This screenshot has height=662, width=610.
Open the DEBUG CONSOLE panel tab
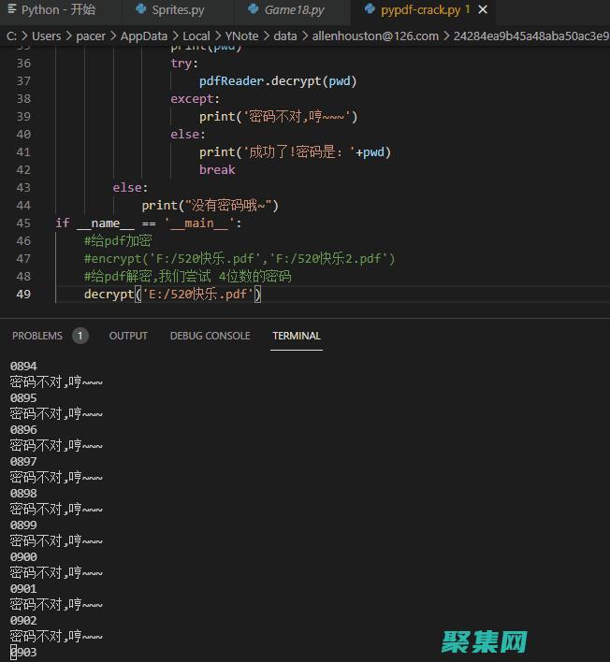pyautogui.click(x=210, y=336)
